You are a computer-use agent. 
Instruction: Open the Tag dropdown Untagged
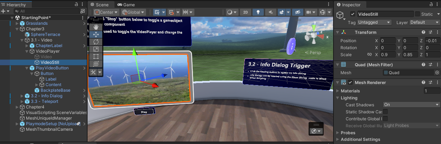tap(374, 22)
